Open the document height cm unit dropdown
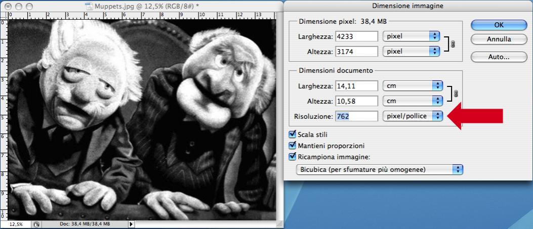This screenshot has height=229, width=533. tap(413, 101)
